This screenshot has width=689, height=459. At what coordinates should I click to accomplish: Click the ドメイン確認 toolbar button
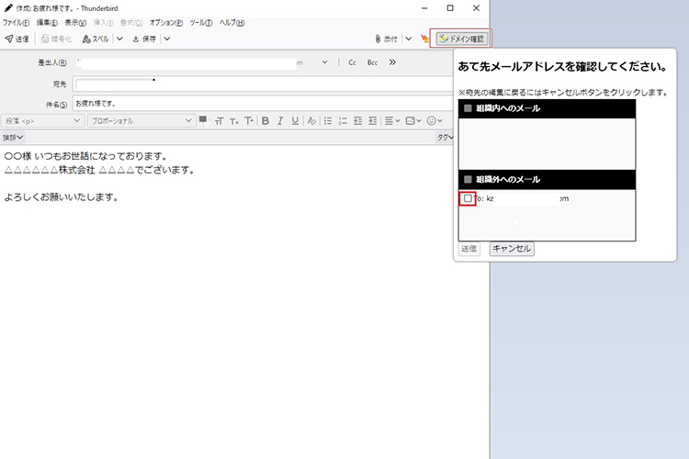click(x=462, y=39)
